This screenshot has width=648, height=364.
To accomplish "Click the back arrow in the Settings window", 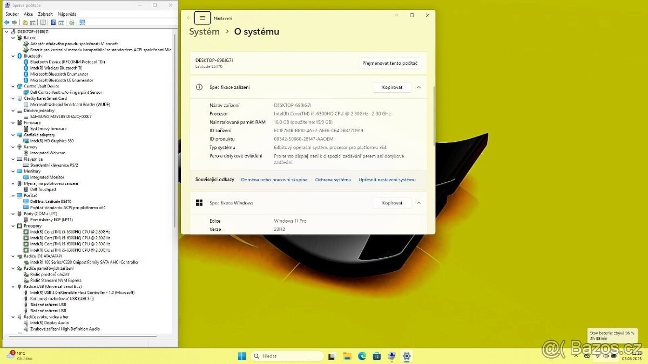I will tap(189, 17).
